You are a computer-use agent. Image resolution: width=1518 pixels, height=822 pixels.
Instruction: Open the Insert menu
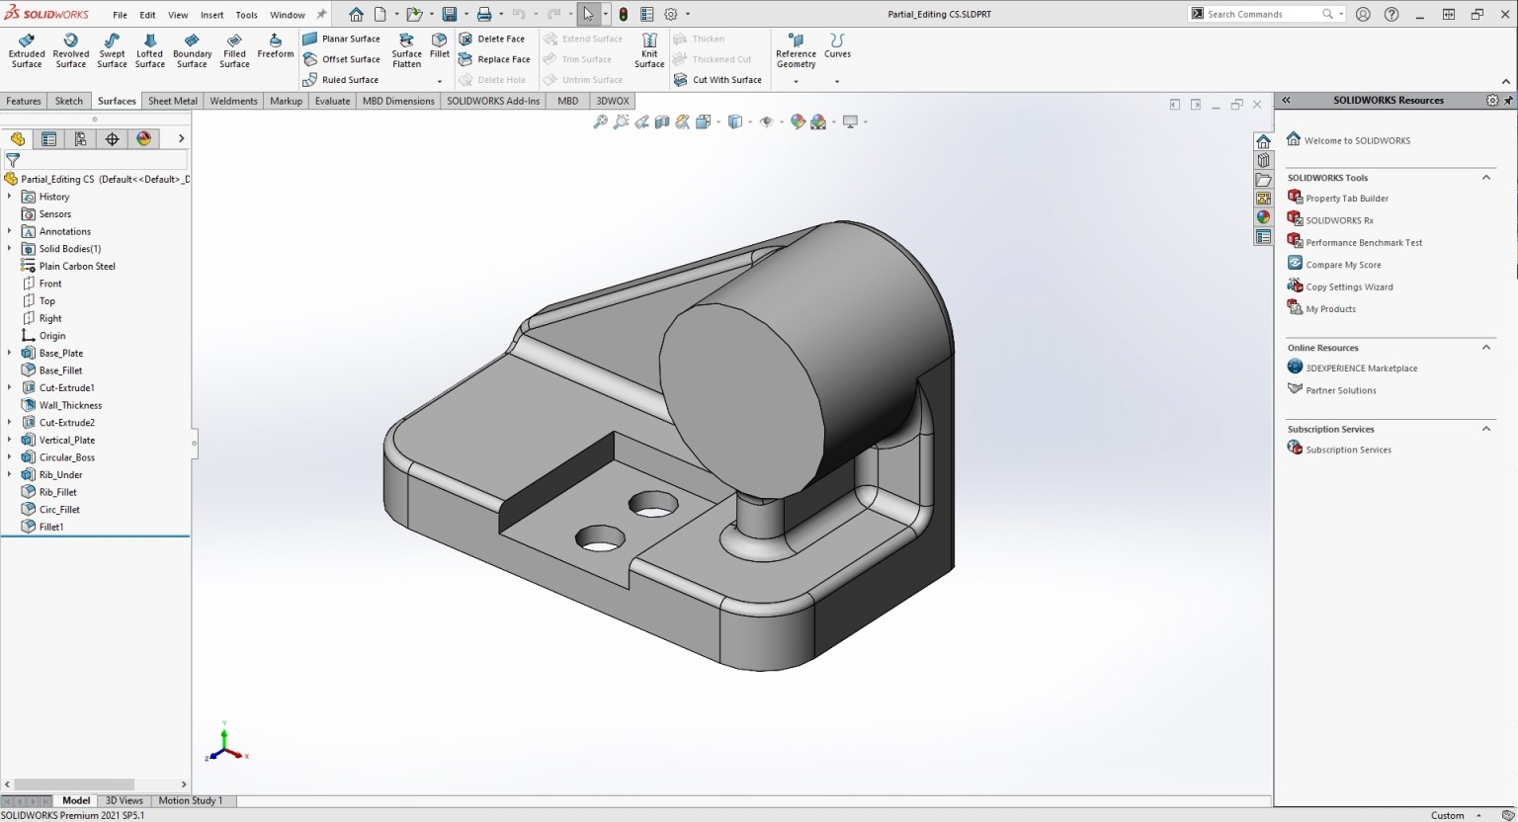211,14
